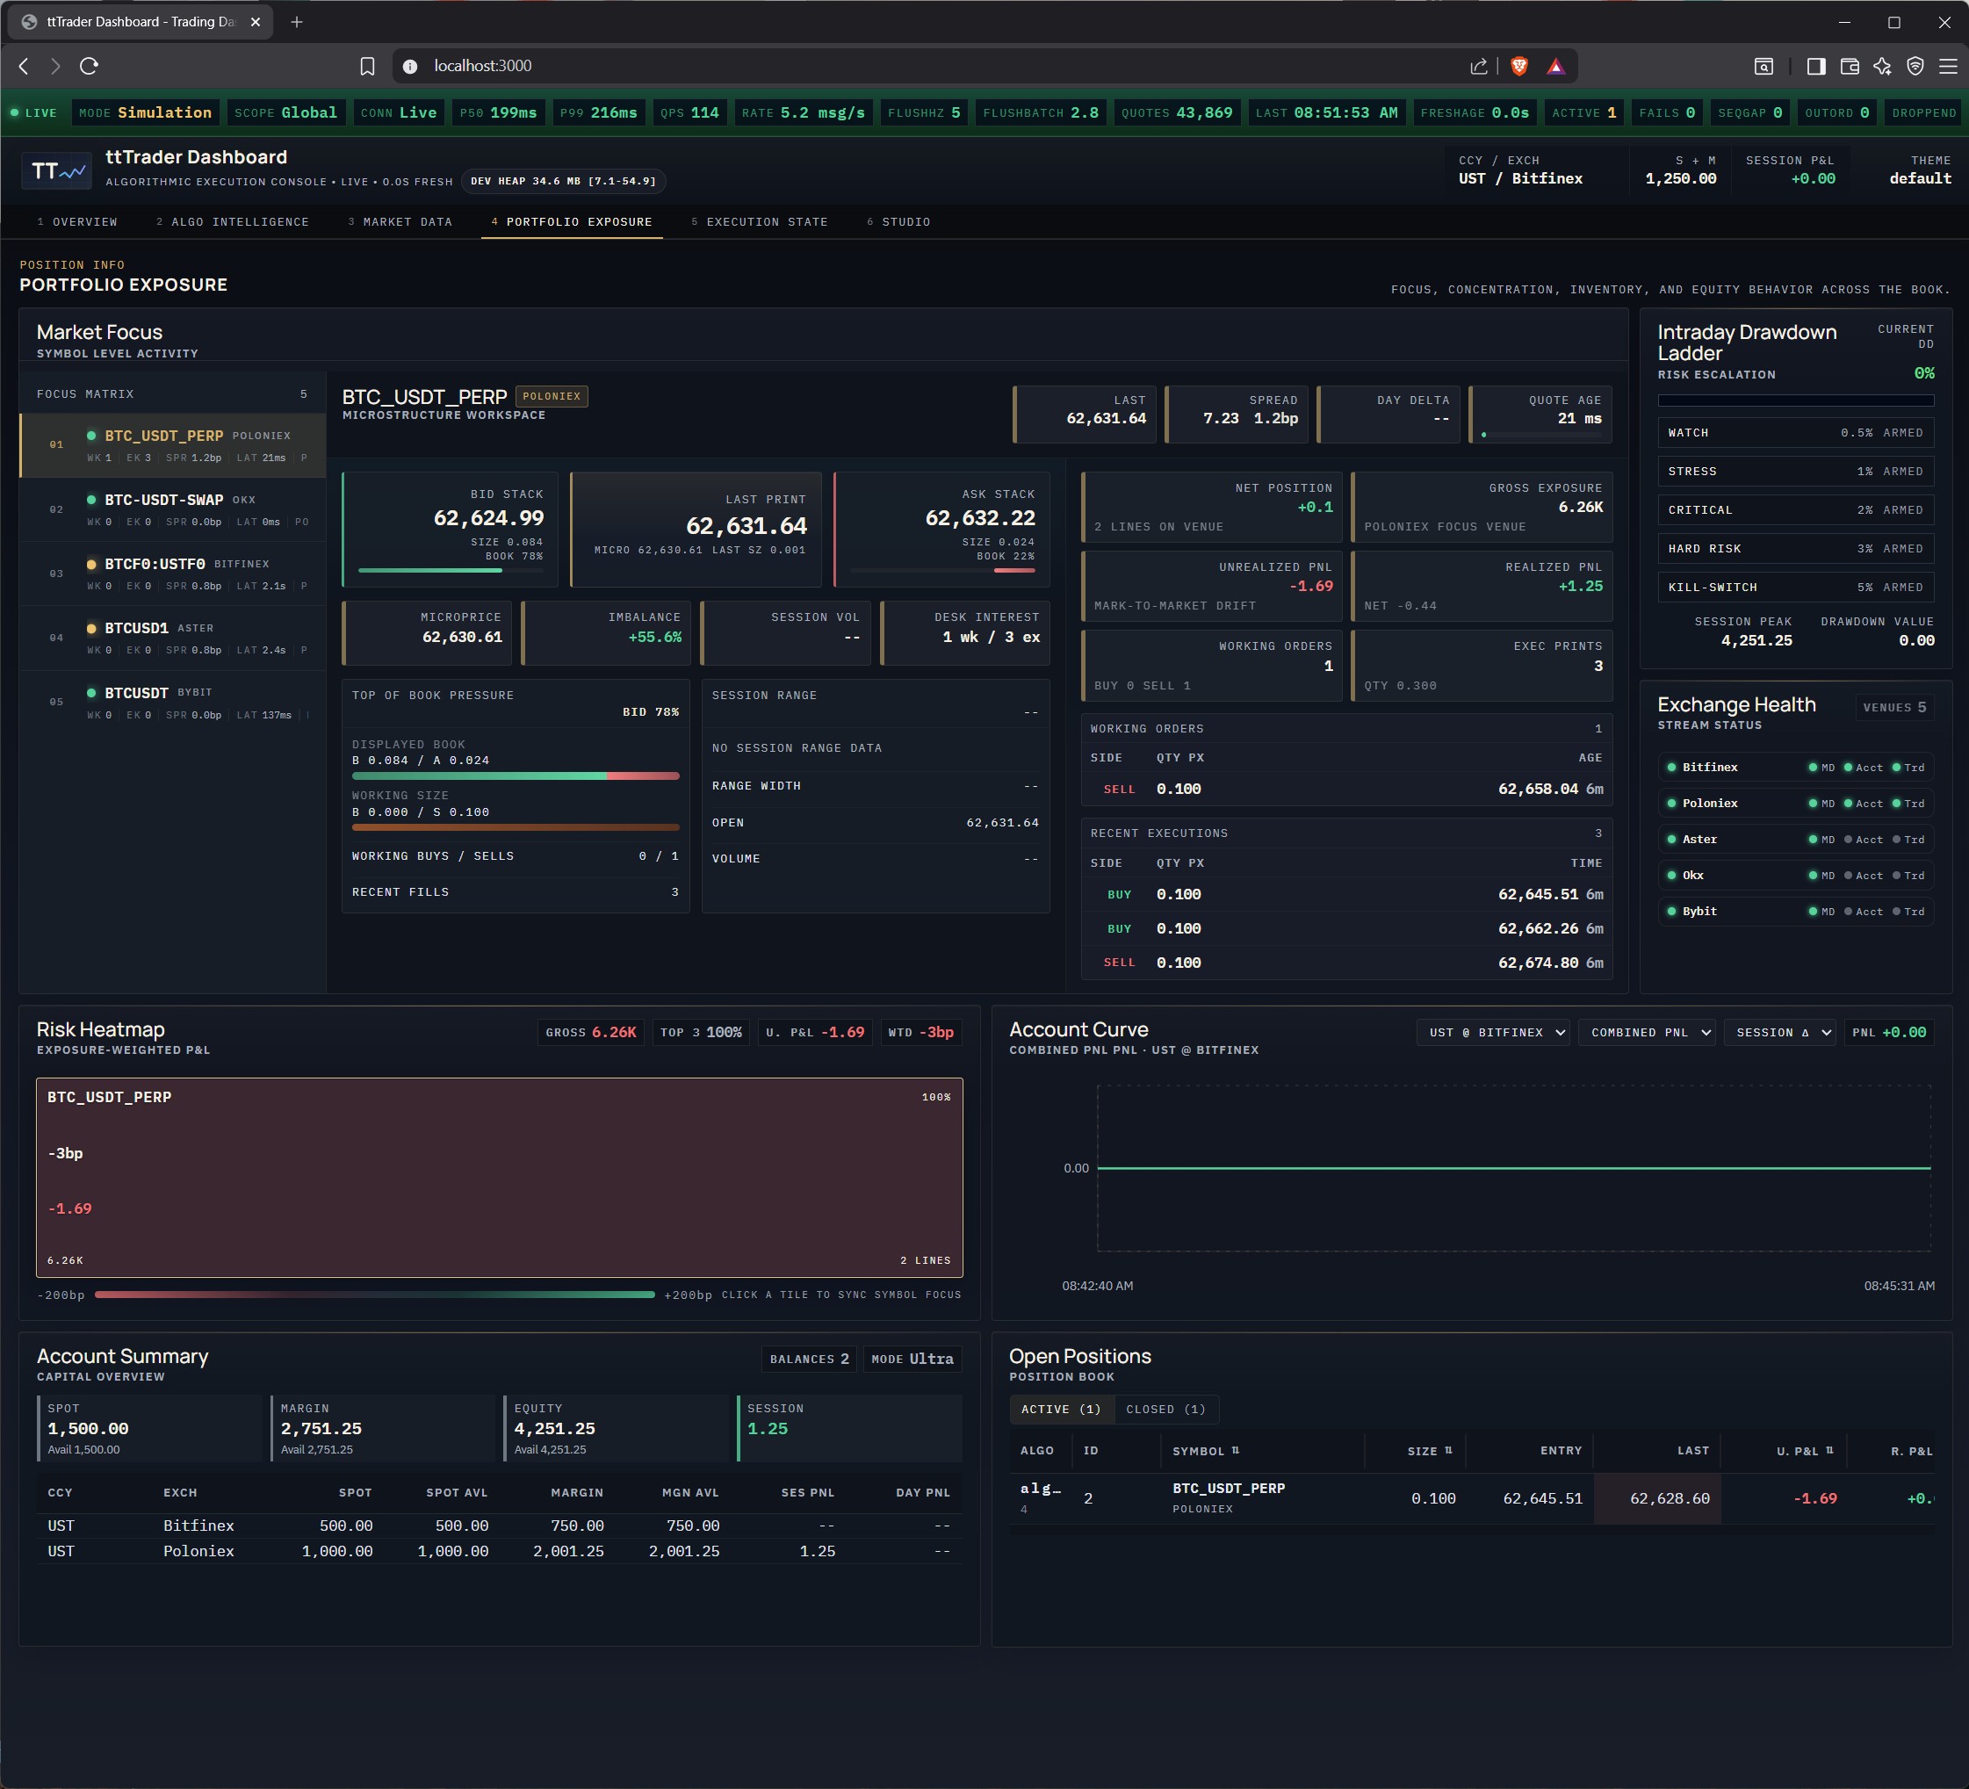Image resolution: width=1969 pixels, height=1789 pixels.
Task: Click the MODE Ultra button
Action: coord(912,1359)
